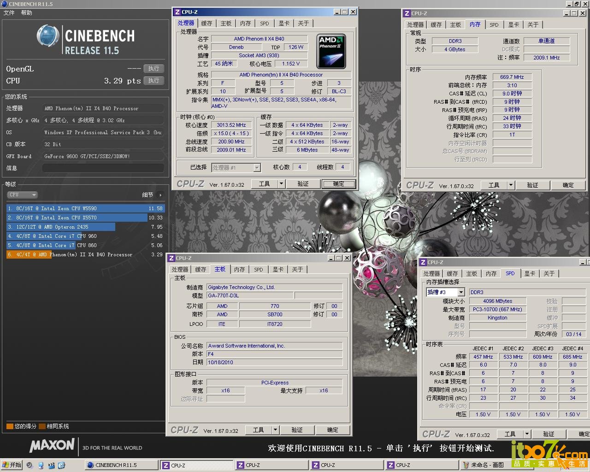Click the brown 相同系统 legend swatch
The image size is (590, 472).
coord(42,426)
